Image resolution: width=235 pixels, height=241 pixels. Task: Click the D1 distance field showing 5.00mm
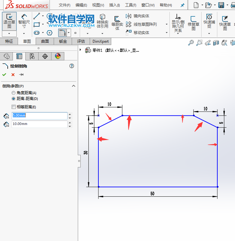click(x=39, y=116)
